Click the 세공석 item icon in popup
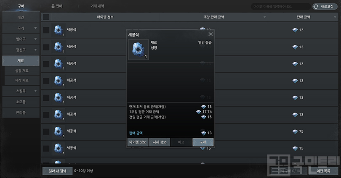The height and width of the screenshot is (178, 341). tap(139, 50)
